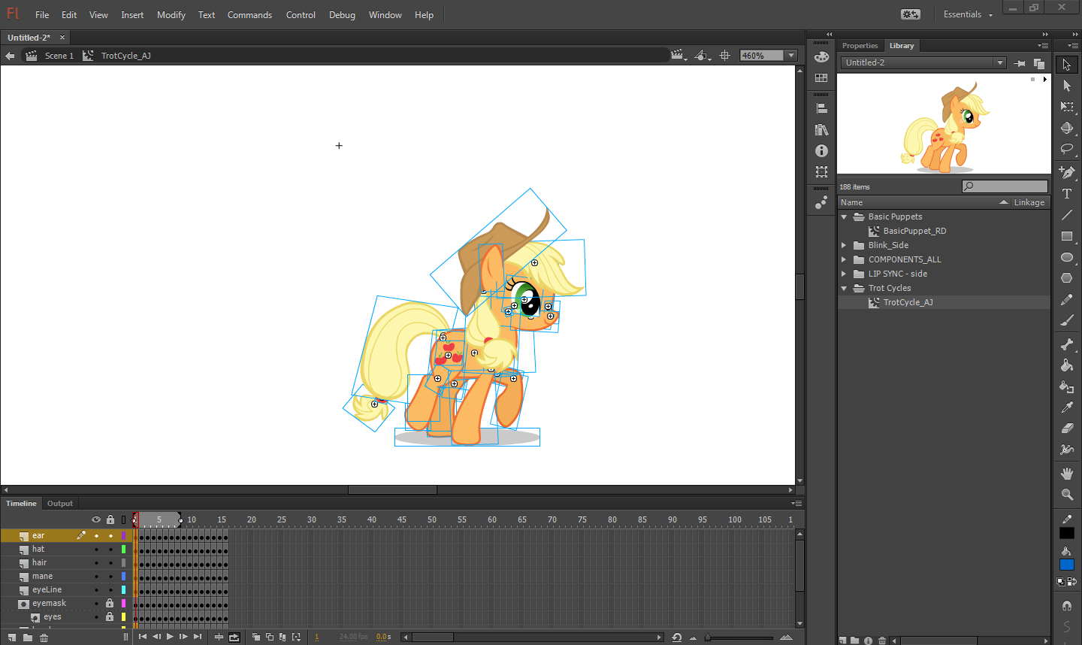The image size is (1082, 645).
Task: Click the stroke color swatch
Action: pyautogui.click(x=1066, y=533)
